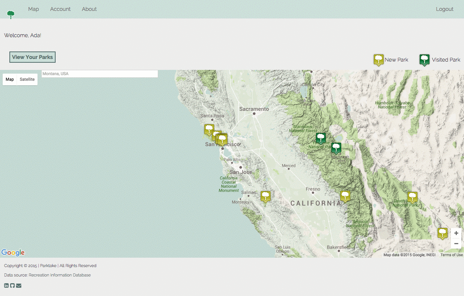Switch to the Satellite map view
464x296 pixels.
click(x=27, y=79)
